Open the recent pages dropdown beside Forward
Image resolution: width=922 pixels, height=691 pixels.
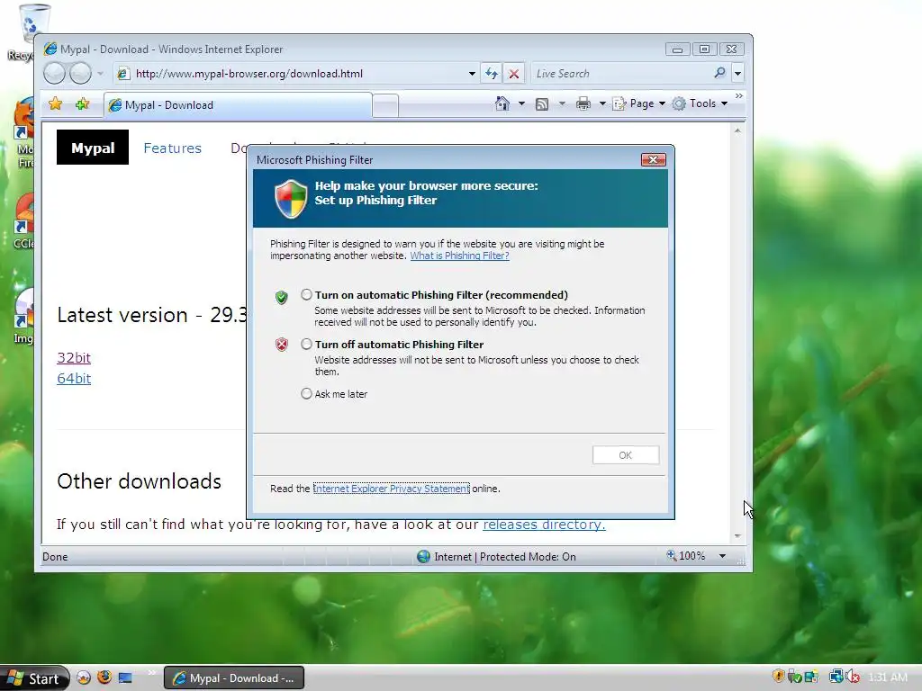coord(100,74)
